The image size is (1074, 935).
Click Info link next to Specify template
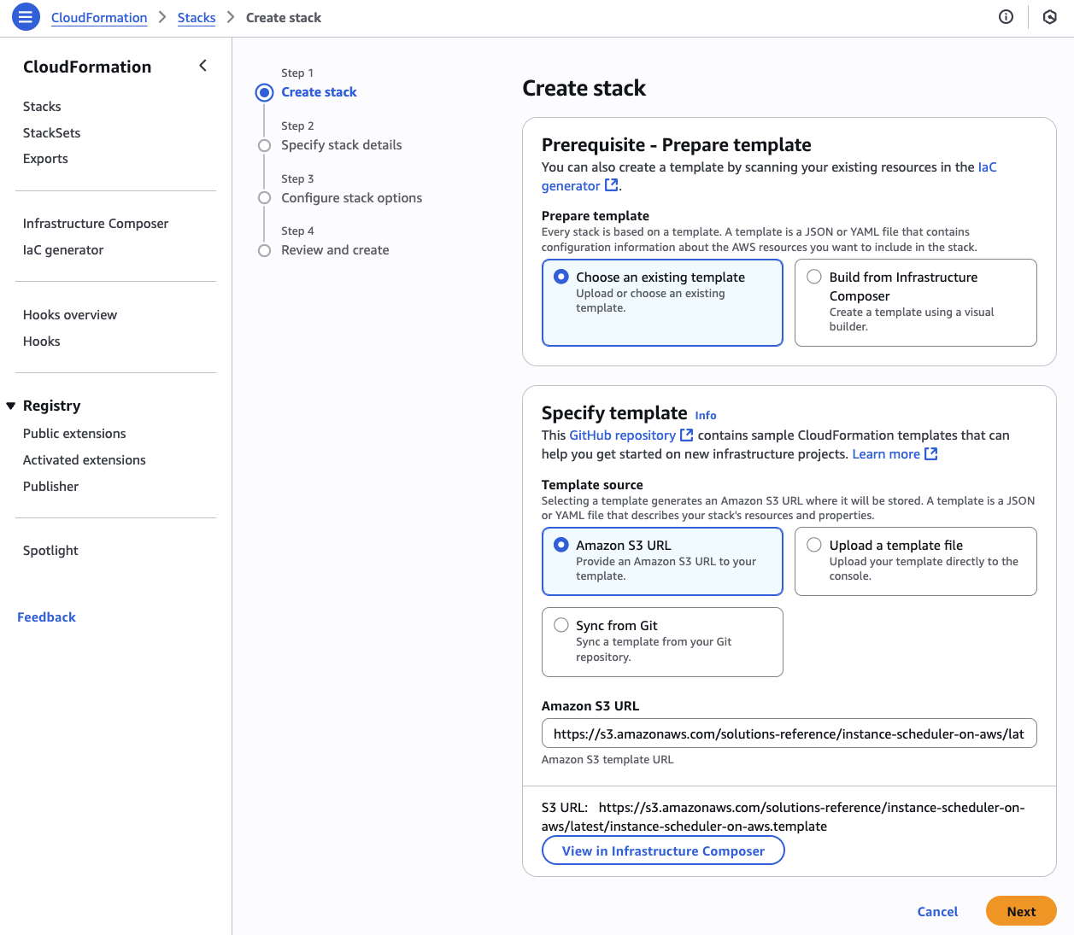(x=706, y=416)
